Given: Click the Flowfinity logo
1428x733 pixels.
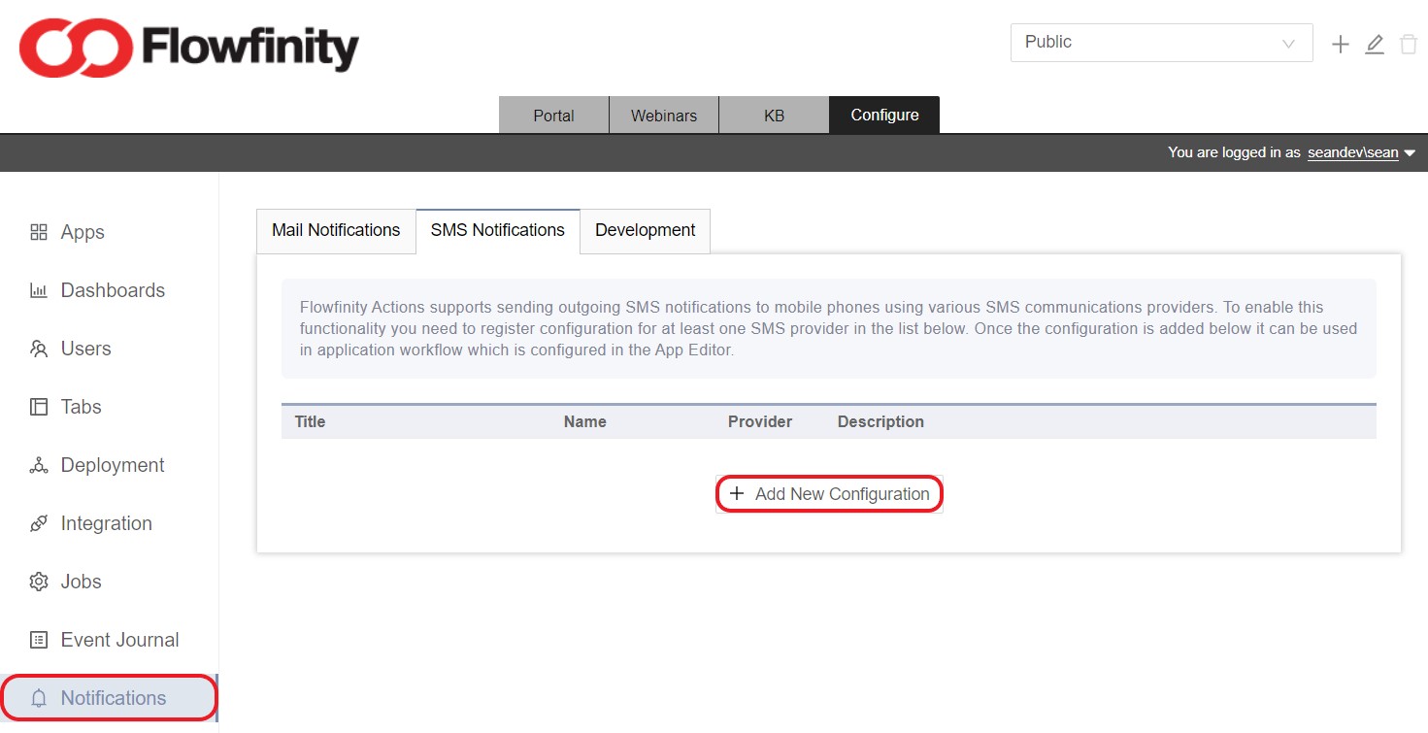Looking at the screenshot, I should (x=187, y=47).
